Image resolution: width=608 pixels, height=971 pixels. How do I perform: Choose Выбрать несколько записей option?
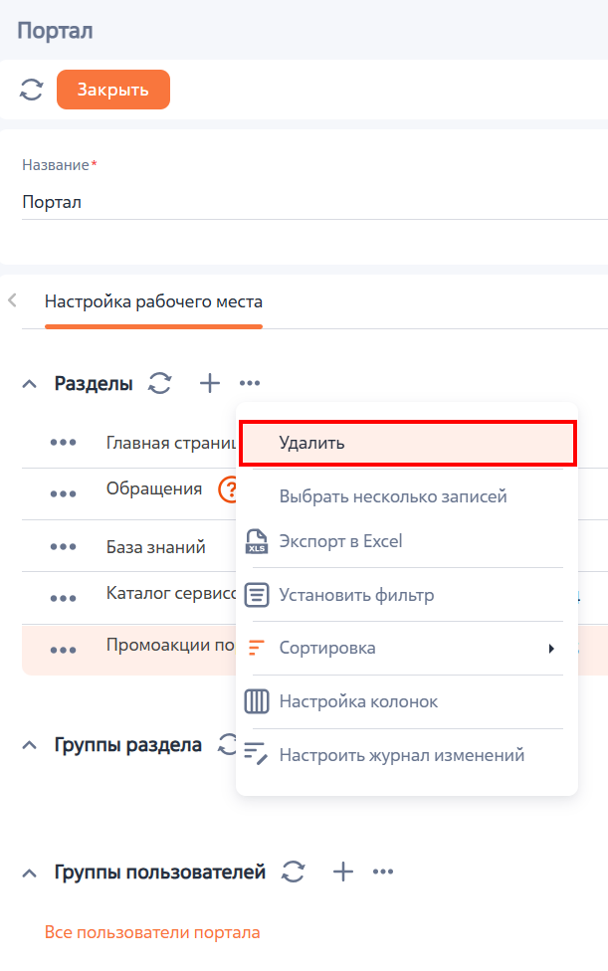click(392, 496)
